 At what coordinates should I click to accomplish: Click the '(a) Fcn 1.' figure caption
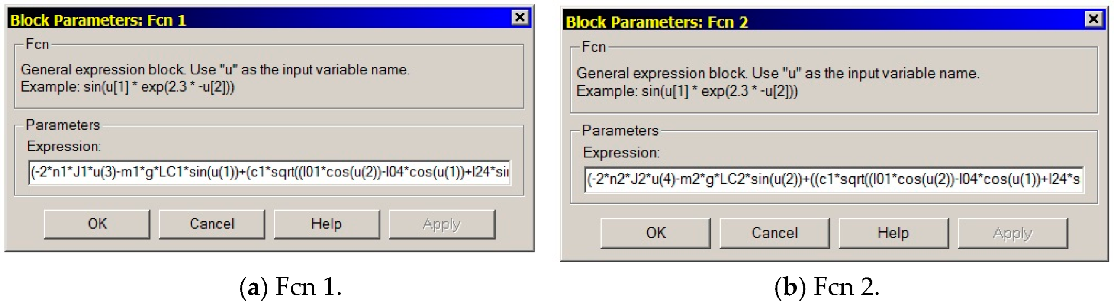pos(291,287)
